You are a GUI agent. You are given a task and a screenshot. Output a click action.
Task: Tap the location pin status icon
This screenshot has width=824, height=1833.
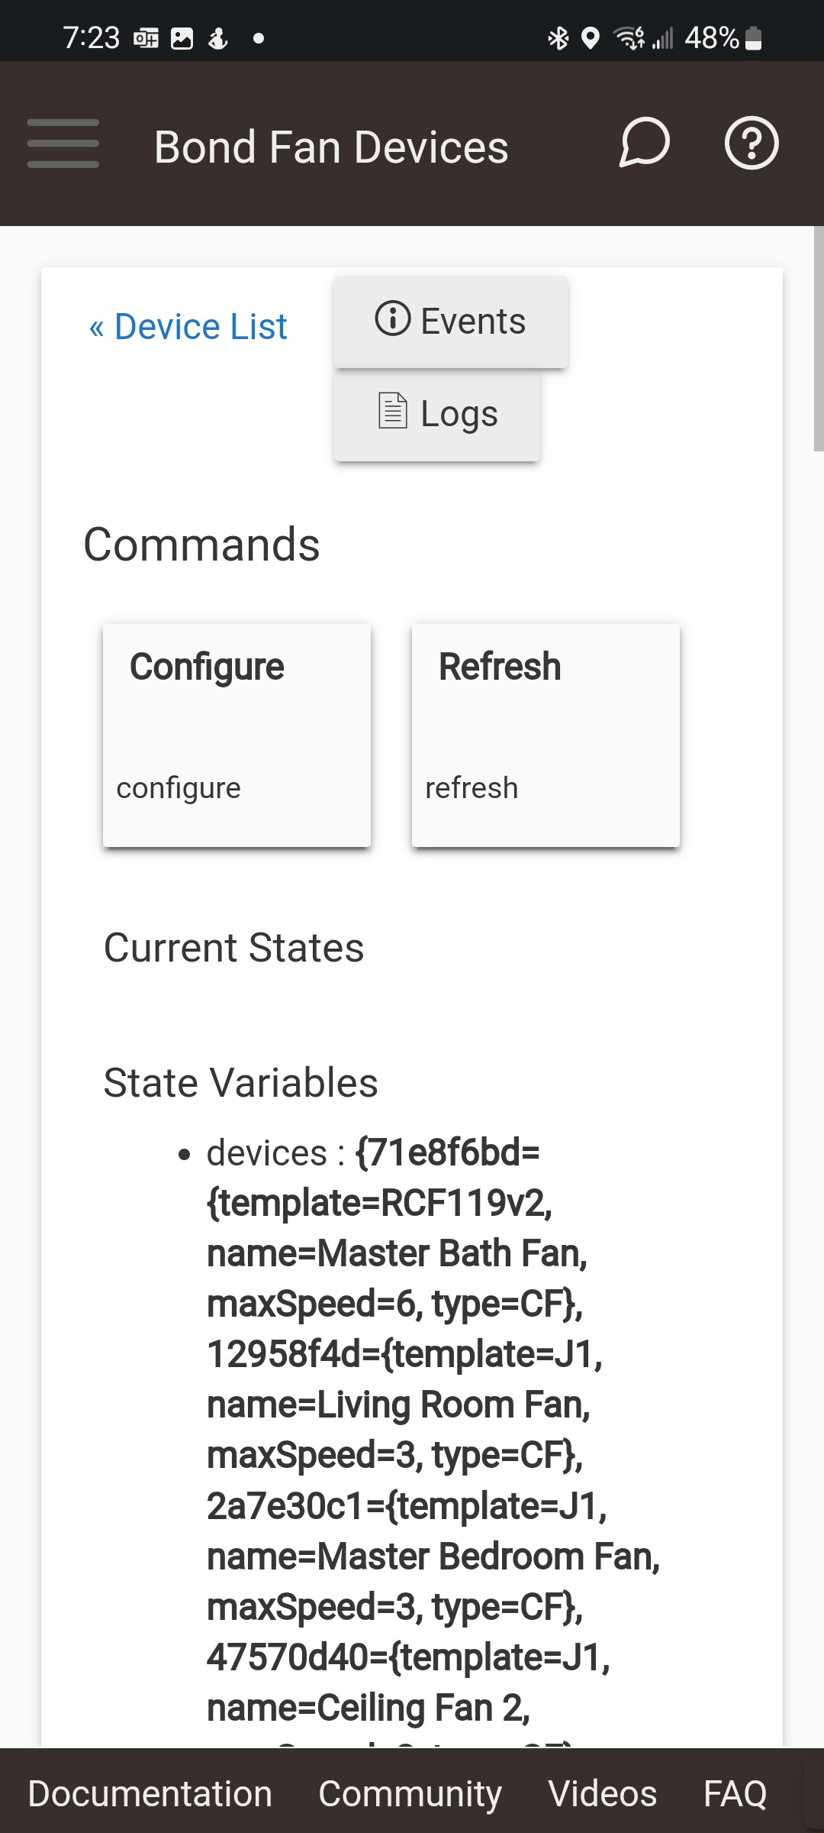(590, 37)
